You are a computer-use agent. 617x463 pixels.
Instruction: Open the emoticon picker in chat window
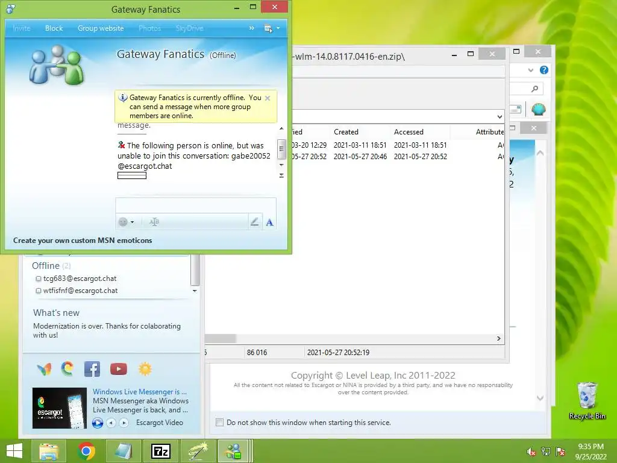pyautogui.click(x=123, y=222)
